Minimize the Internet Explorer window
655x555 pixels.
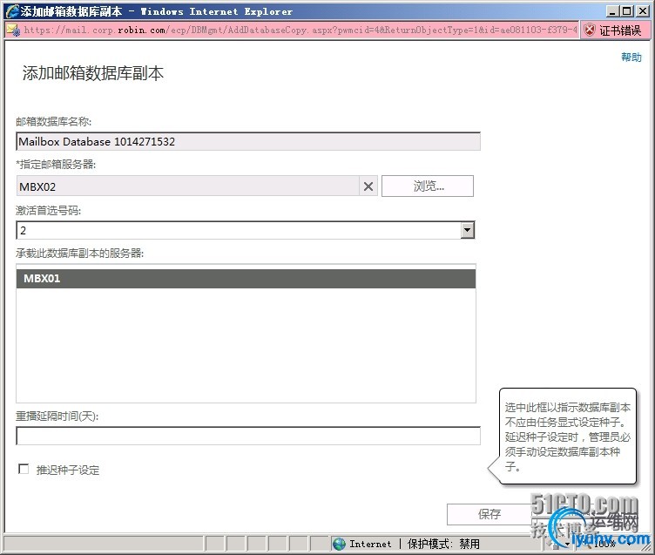[x=612, y=11]
